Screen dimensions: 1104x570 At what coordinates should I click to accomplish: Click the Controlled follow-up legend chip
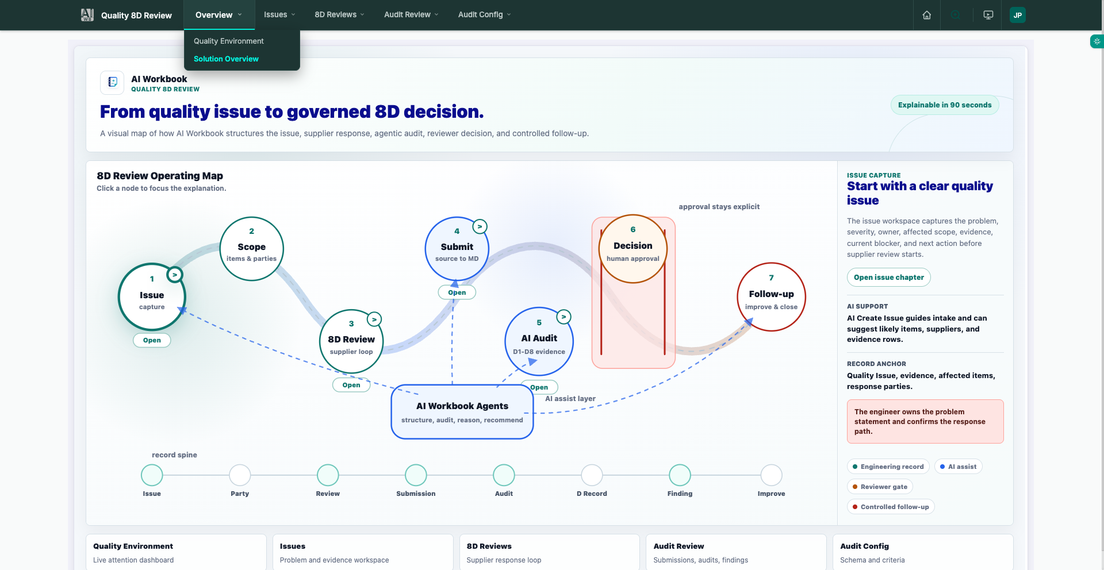coord(891,507)
